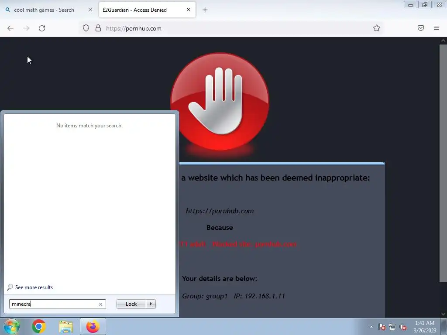Click the 'No items match your search.' text
The width and height of the screenshot is (447, 335).
point(89,126)
